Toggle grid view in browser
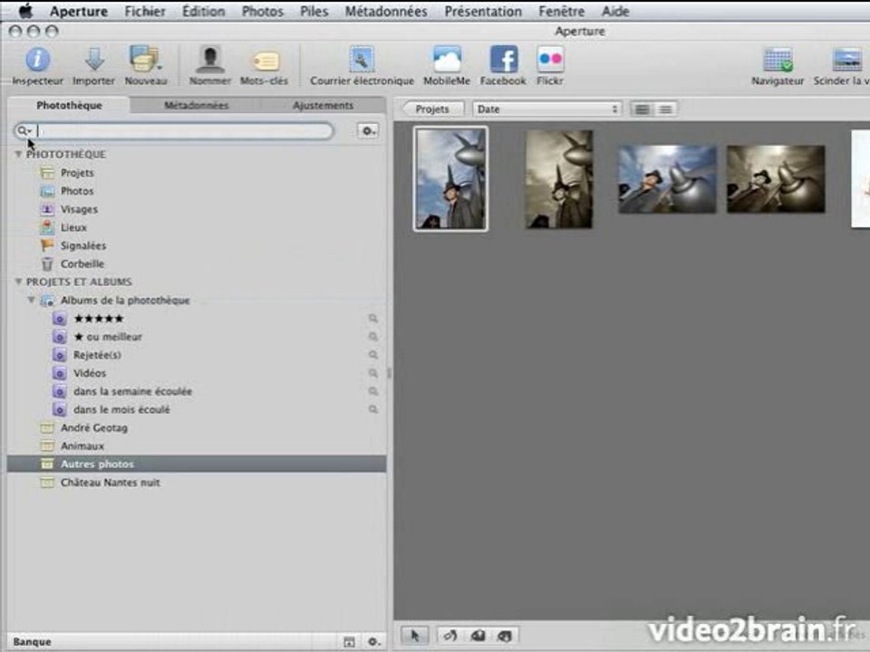Screen dimensions: 870x652 coord(642,110)
